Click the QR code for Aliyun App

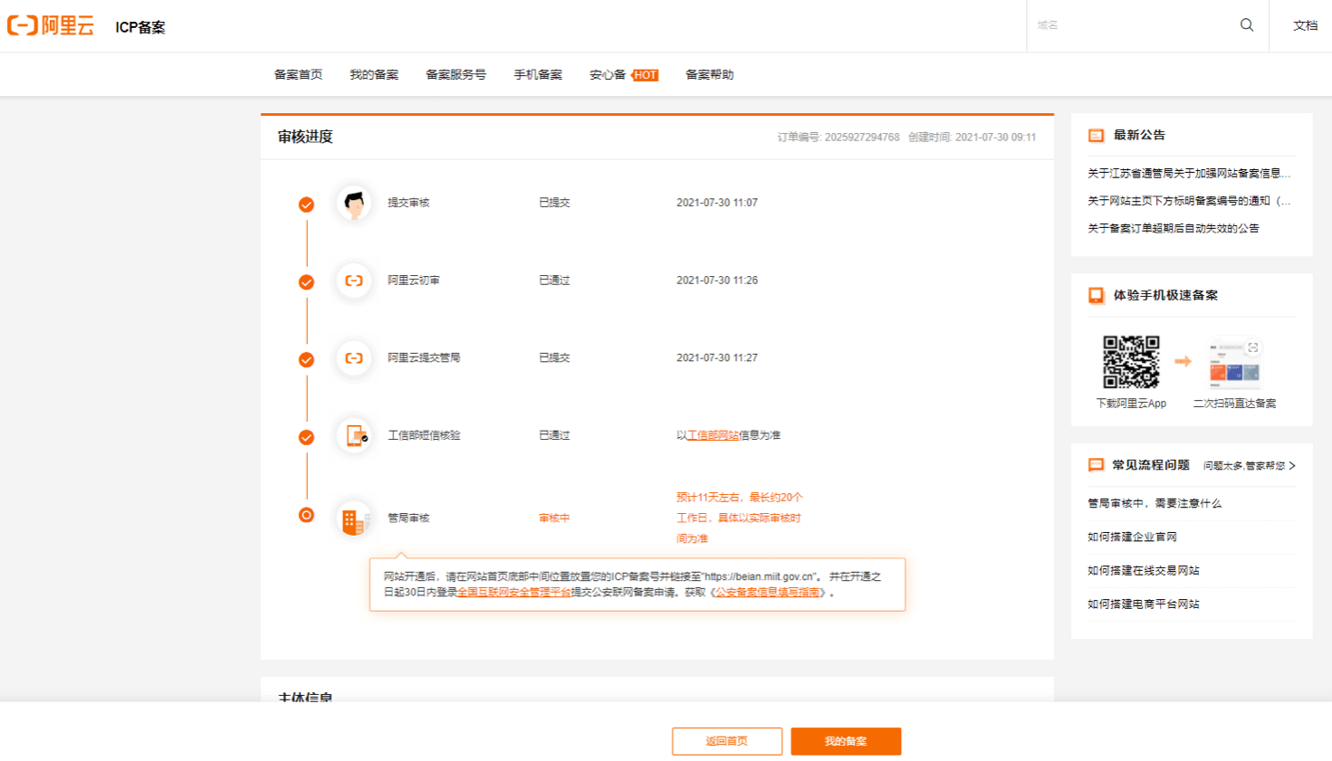coord(1131,362)
